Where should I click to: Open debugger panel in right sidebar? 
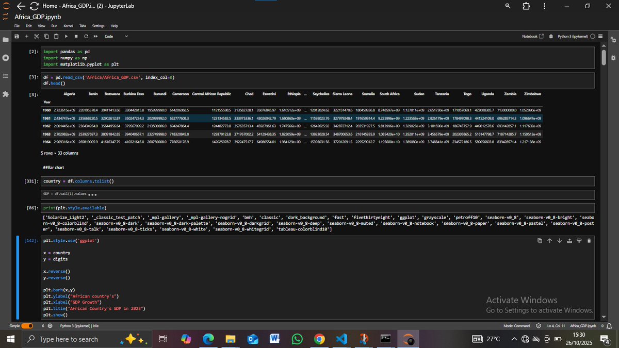coord(613,57)
